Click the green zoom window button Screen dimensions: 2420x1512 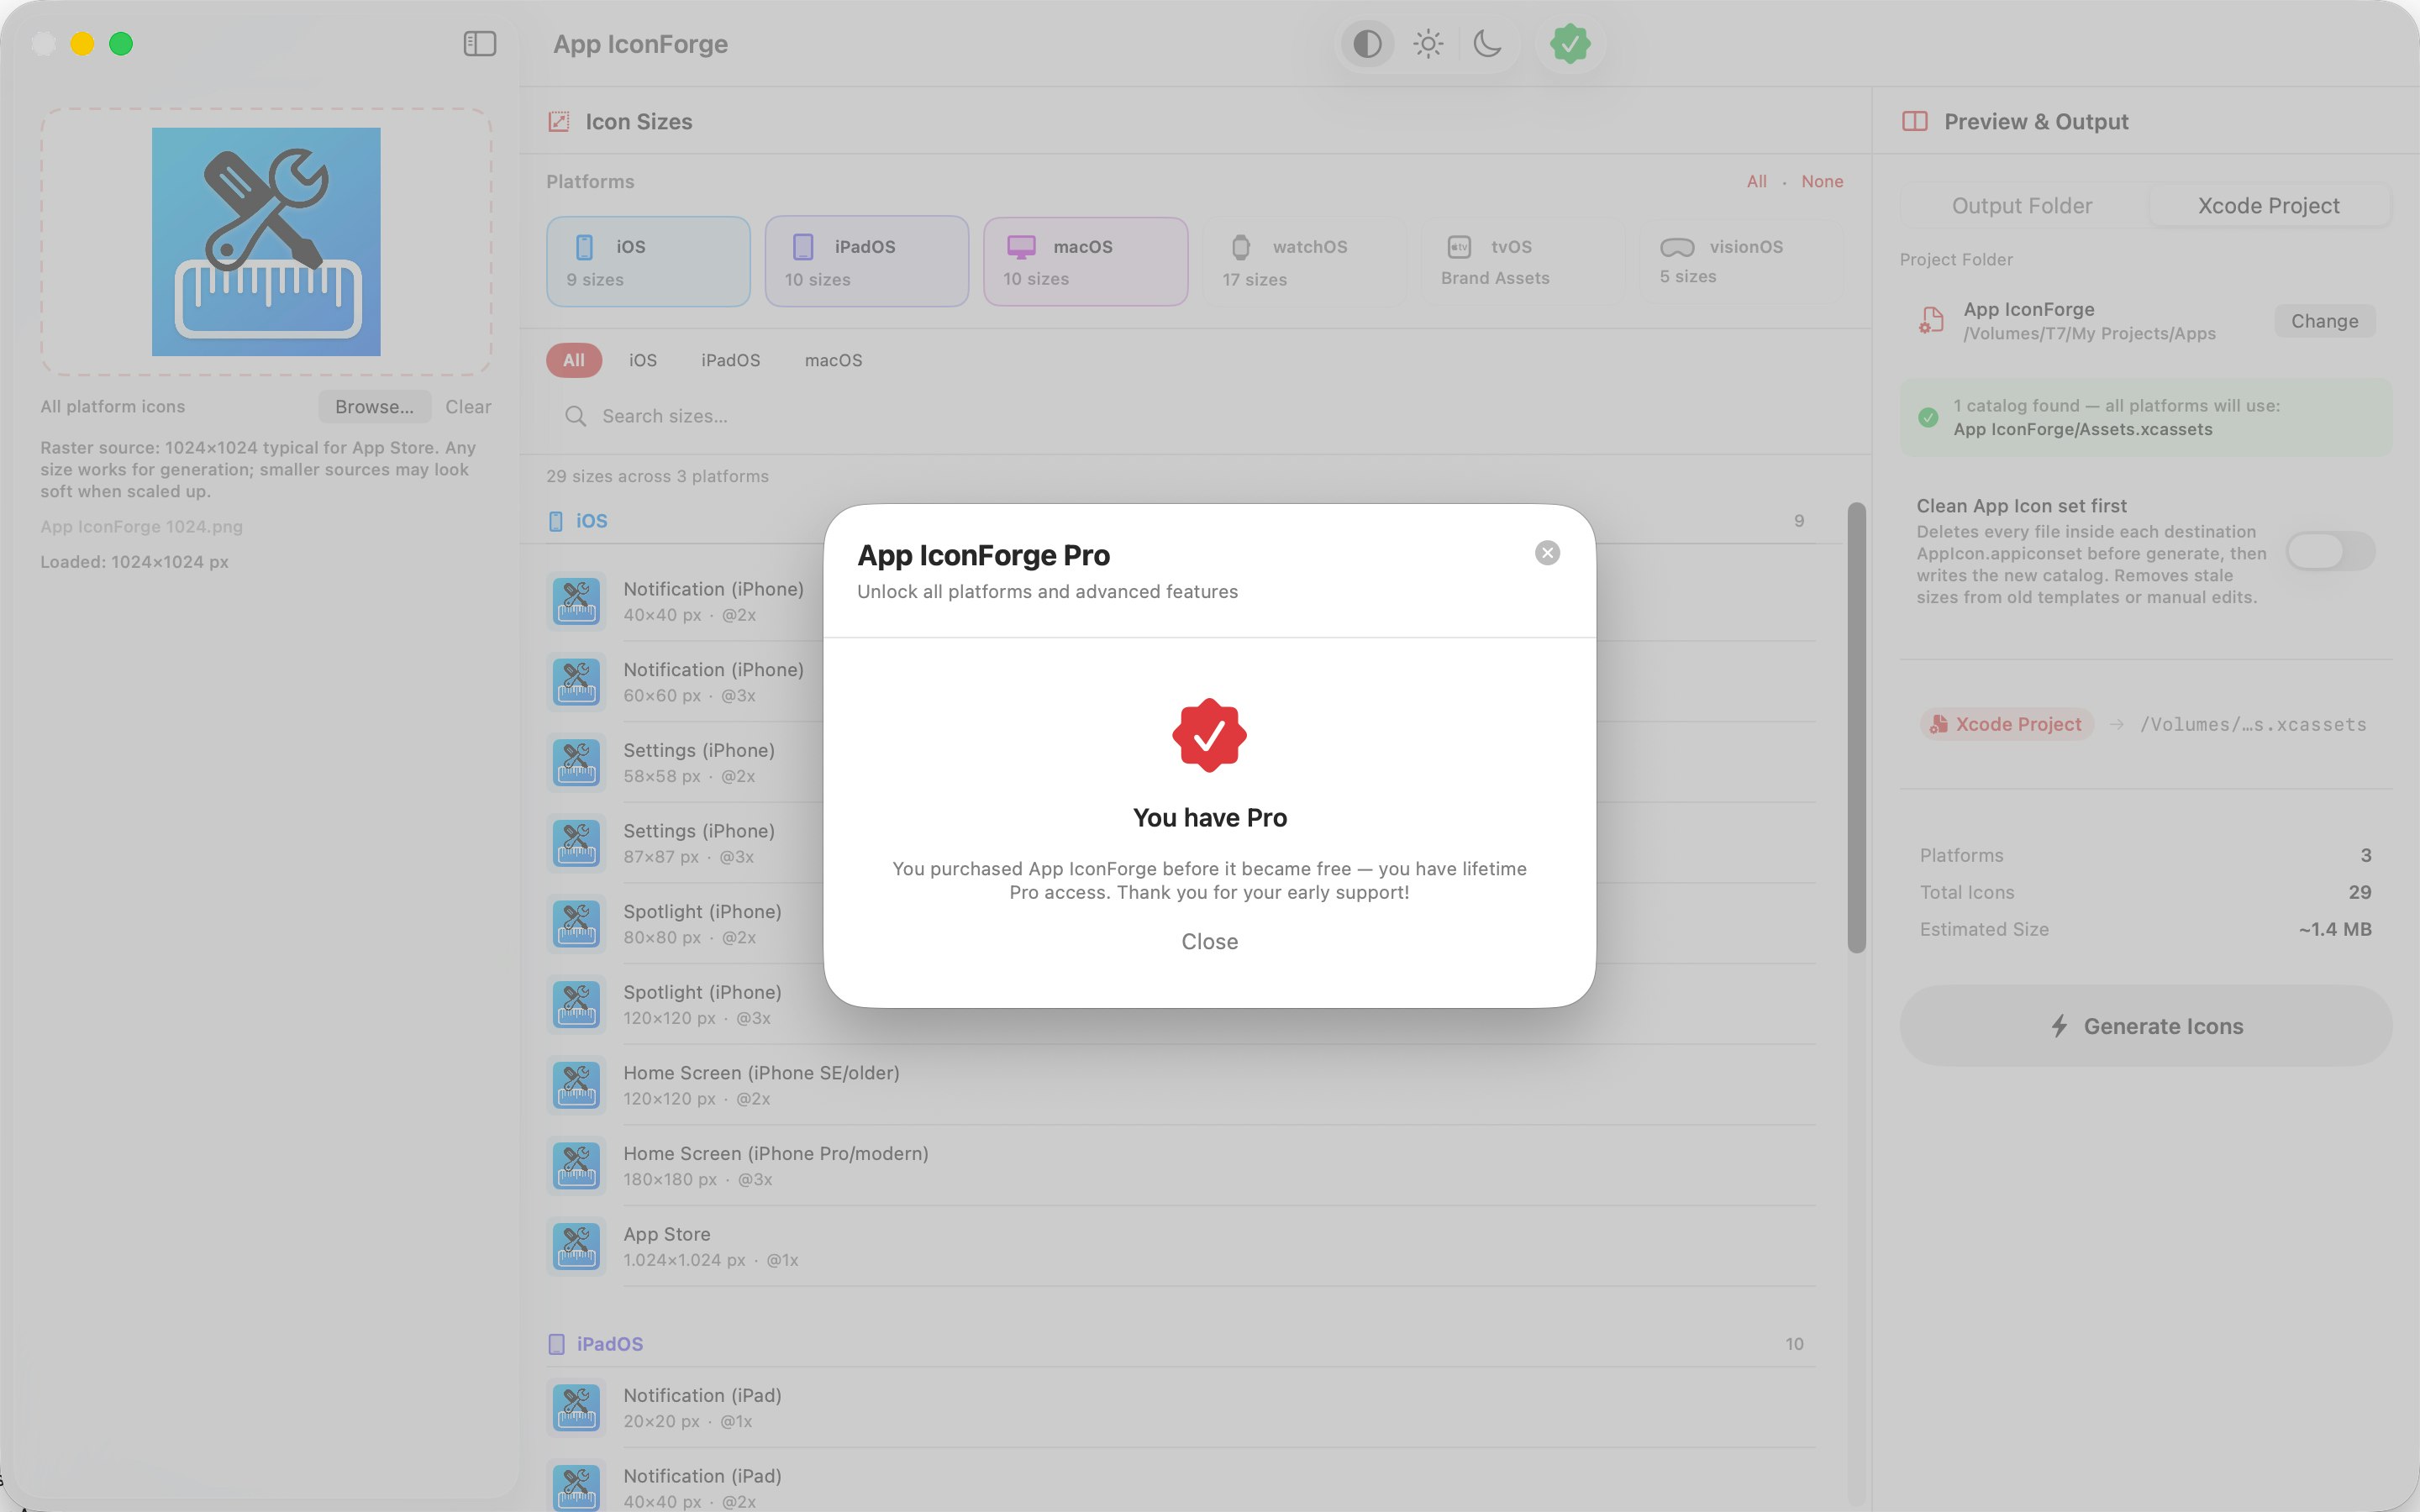click(x=121, y=44)
